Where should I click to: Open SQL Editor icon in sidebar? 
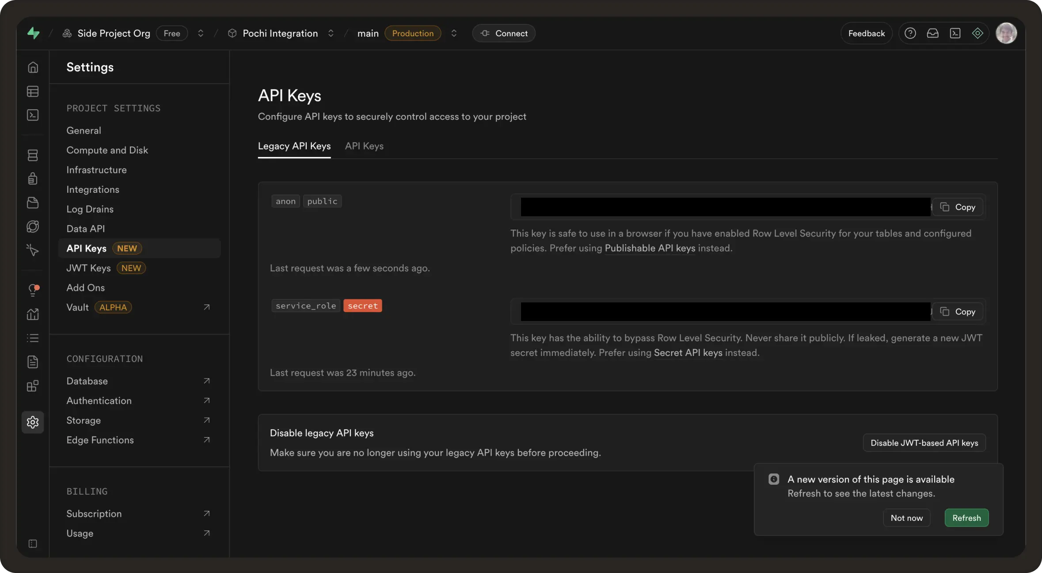(x=33, y=115)
